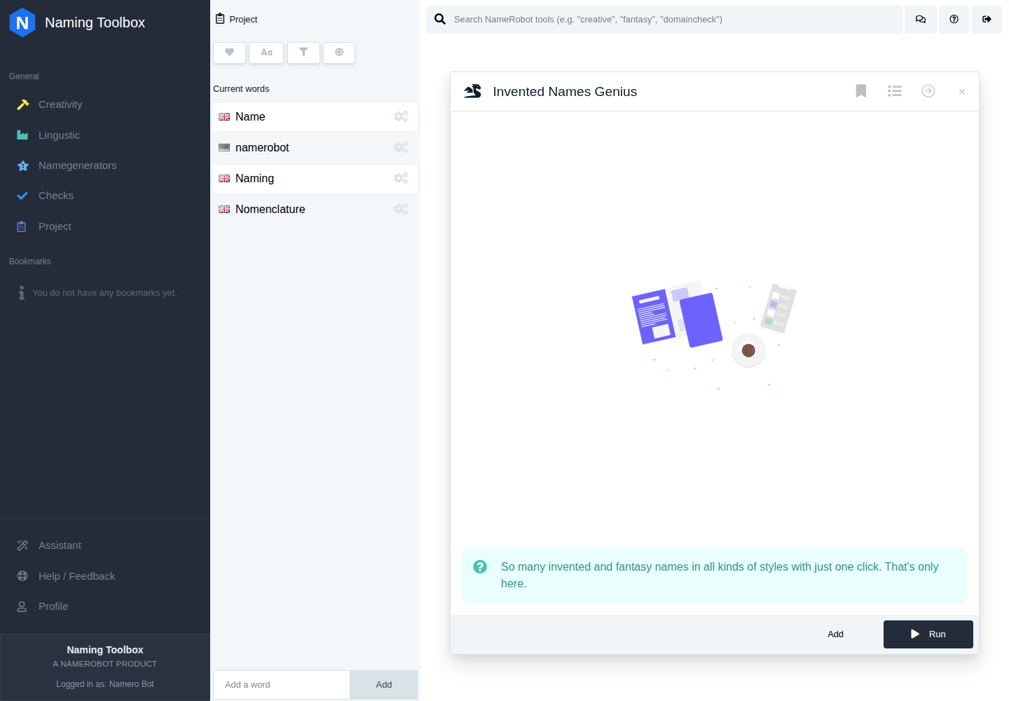Image resolution: width=1009 pixels, height=701 pixels.
Task: Click the info question icon in hint box
Action: tap(480, 567)
